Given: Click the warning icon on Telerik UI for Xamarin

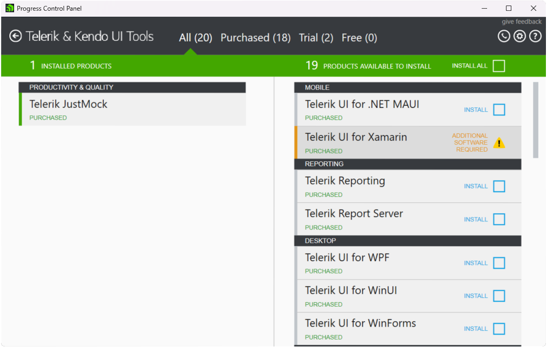Looking at the screenshot, I should [499, 142].
